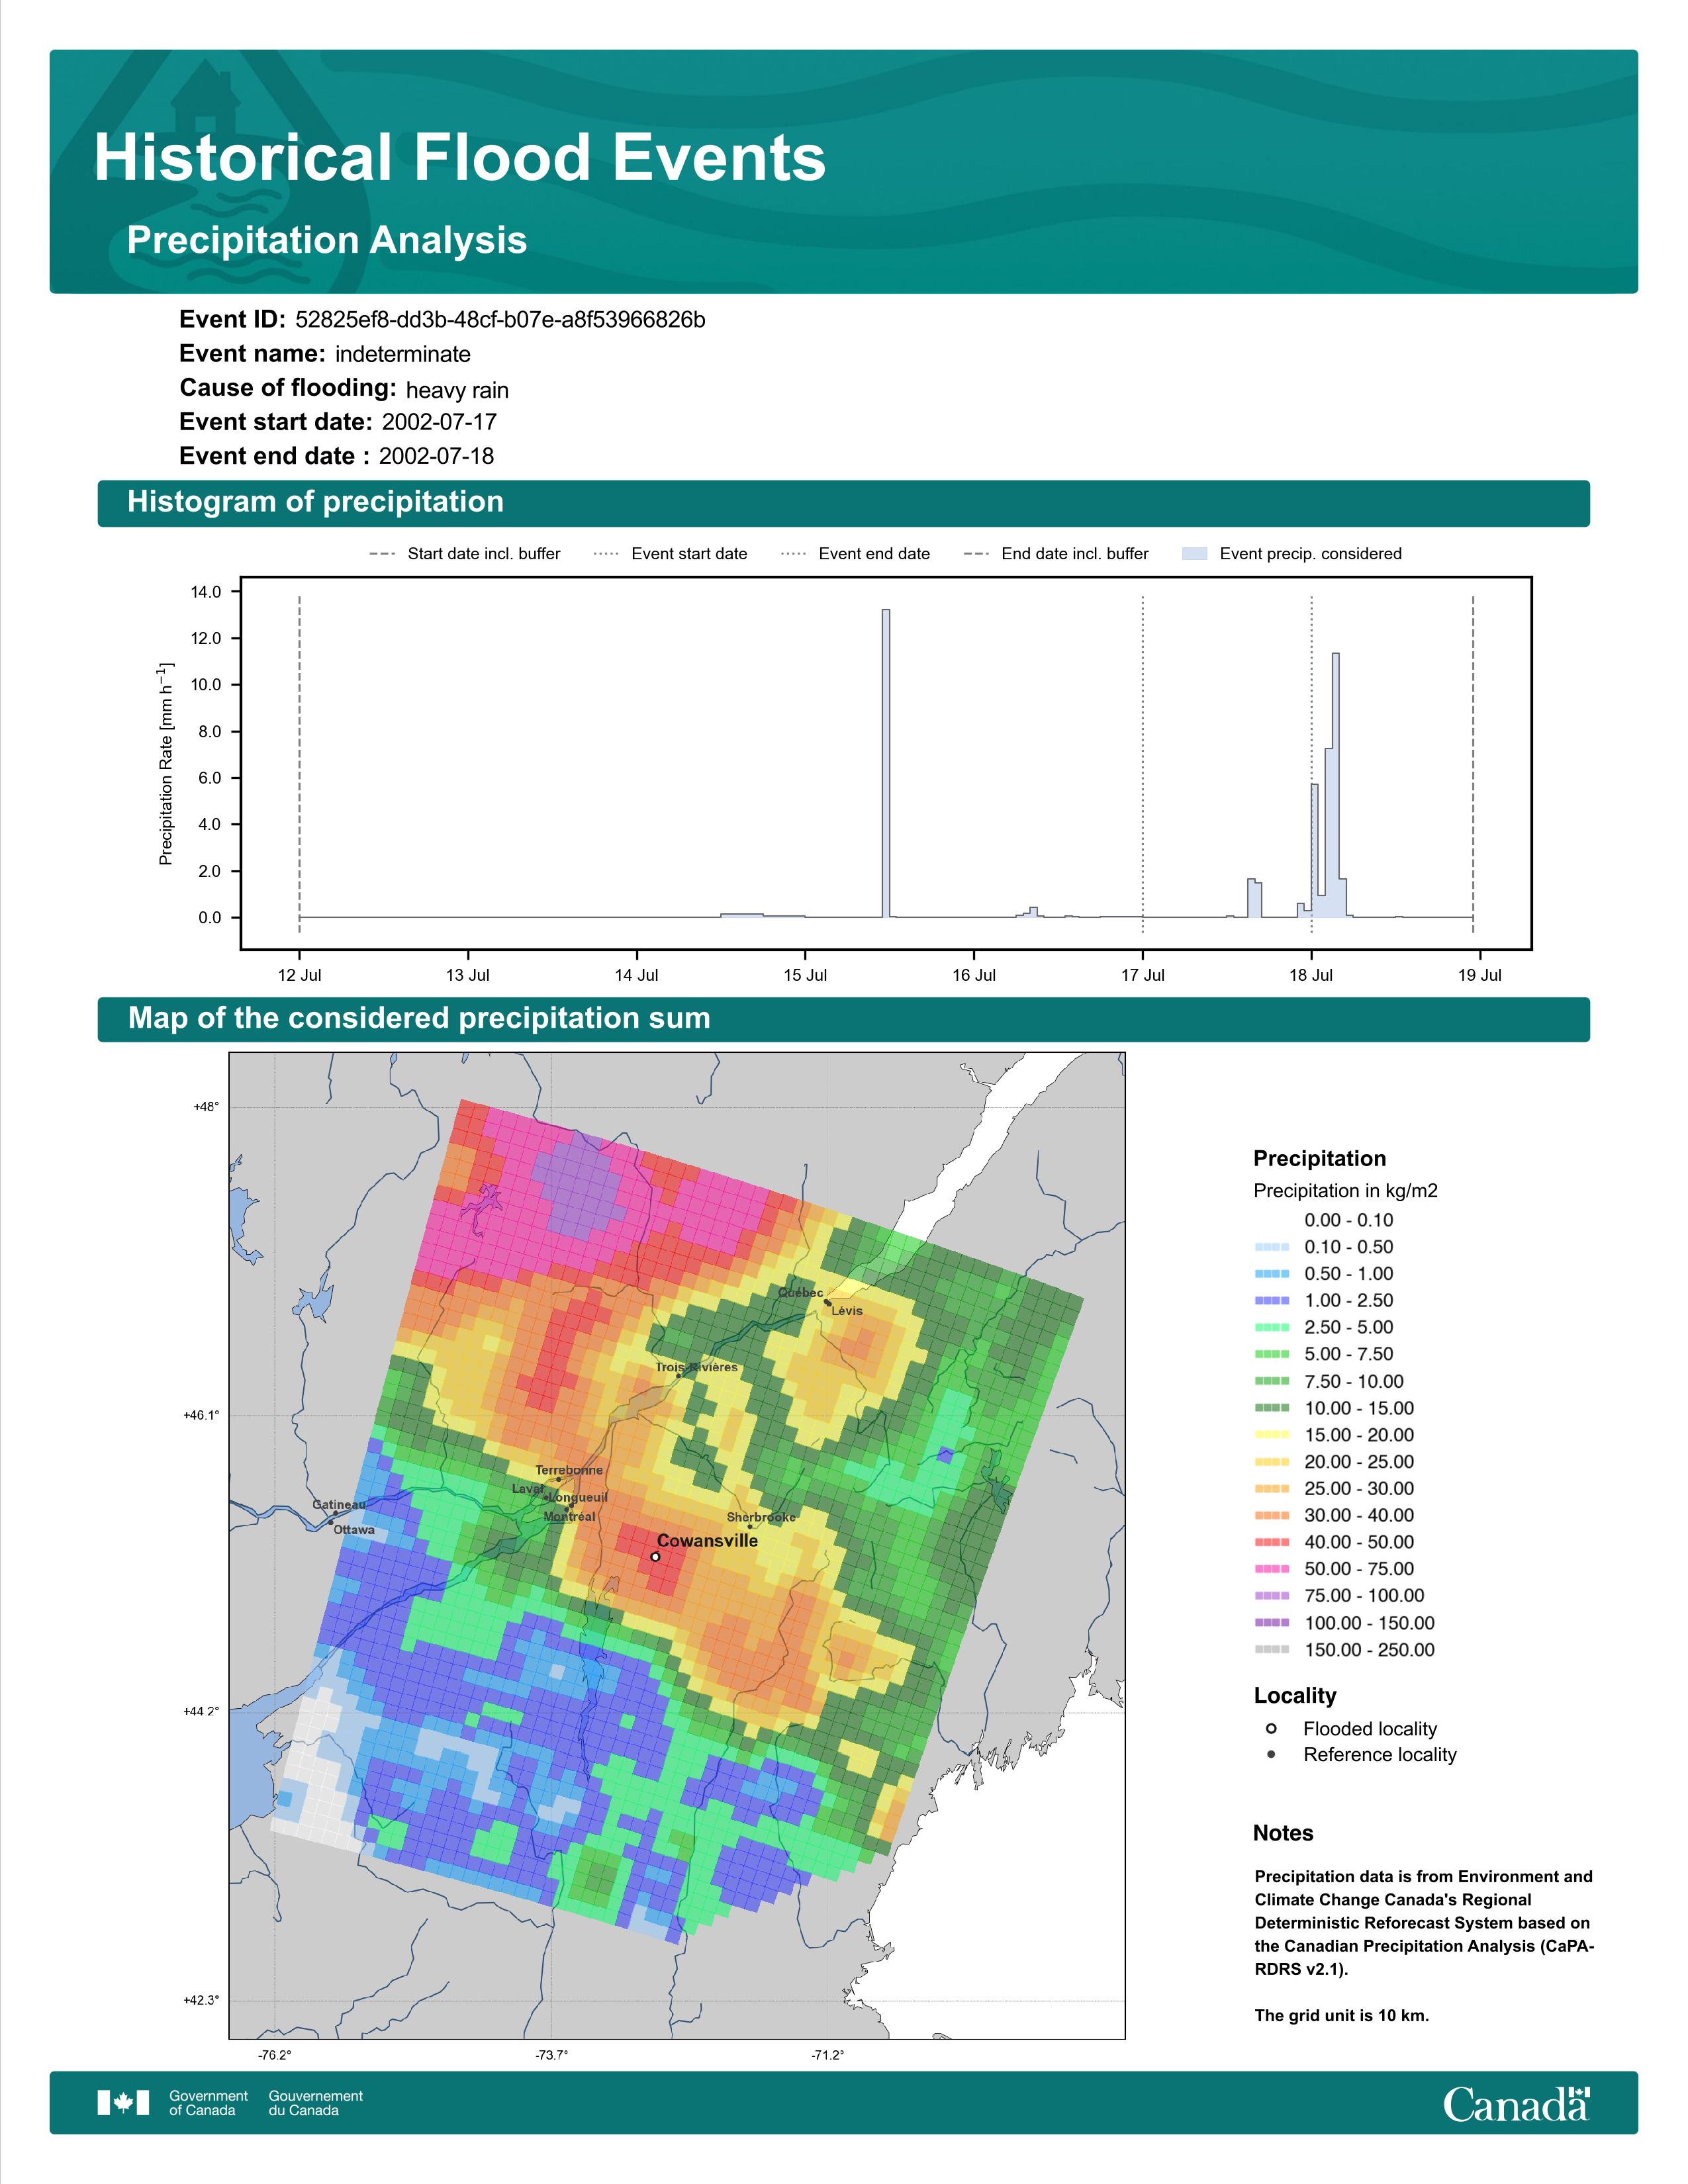Viewport: 1688px width, 2184px height.
Task: Click the 'Flooded locality' legend circle icon
Action: [x=1271, y=1728]
